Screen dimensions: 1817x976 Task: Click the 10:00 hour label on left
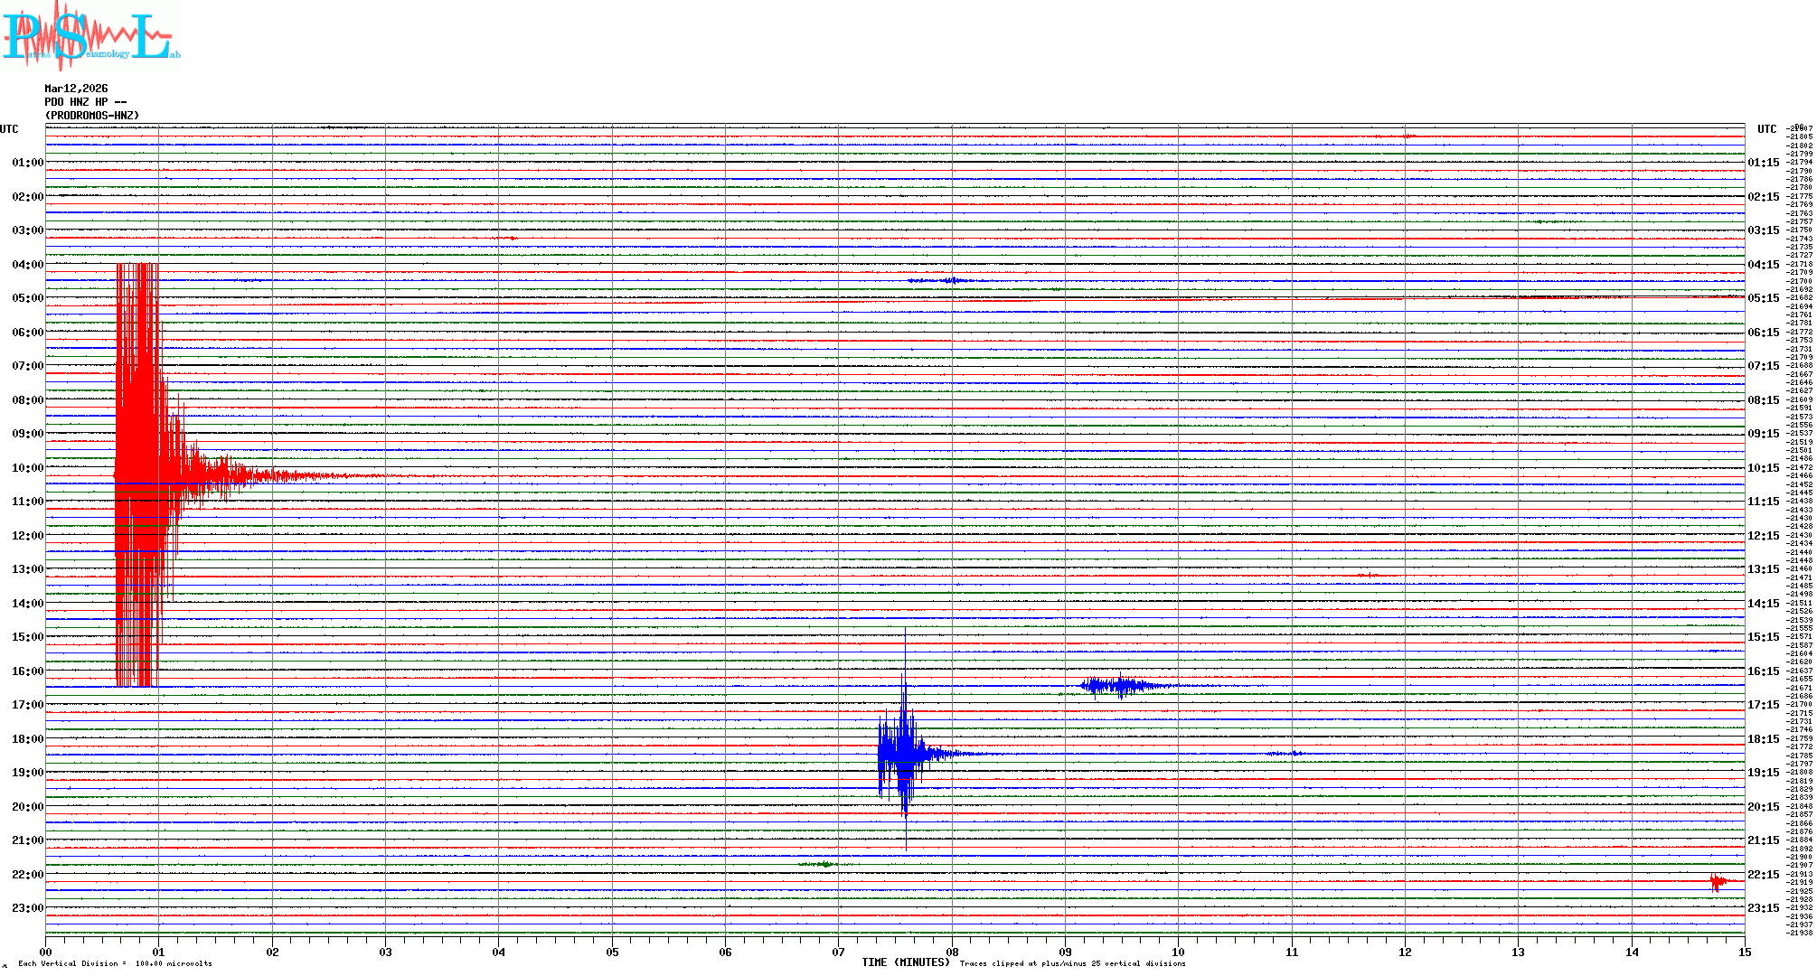point(27,468)
